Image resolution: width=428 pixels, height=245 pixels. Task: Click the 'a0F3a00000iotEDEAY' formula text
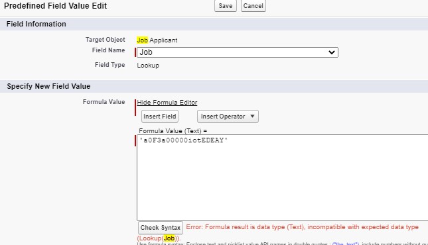[x=183, y=140]
